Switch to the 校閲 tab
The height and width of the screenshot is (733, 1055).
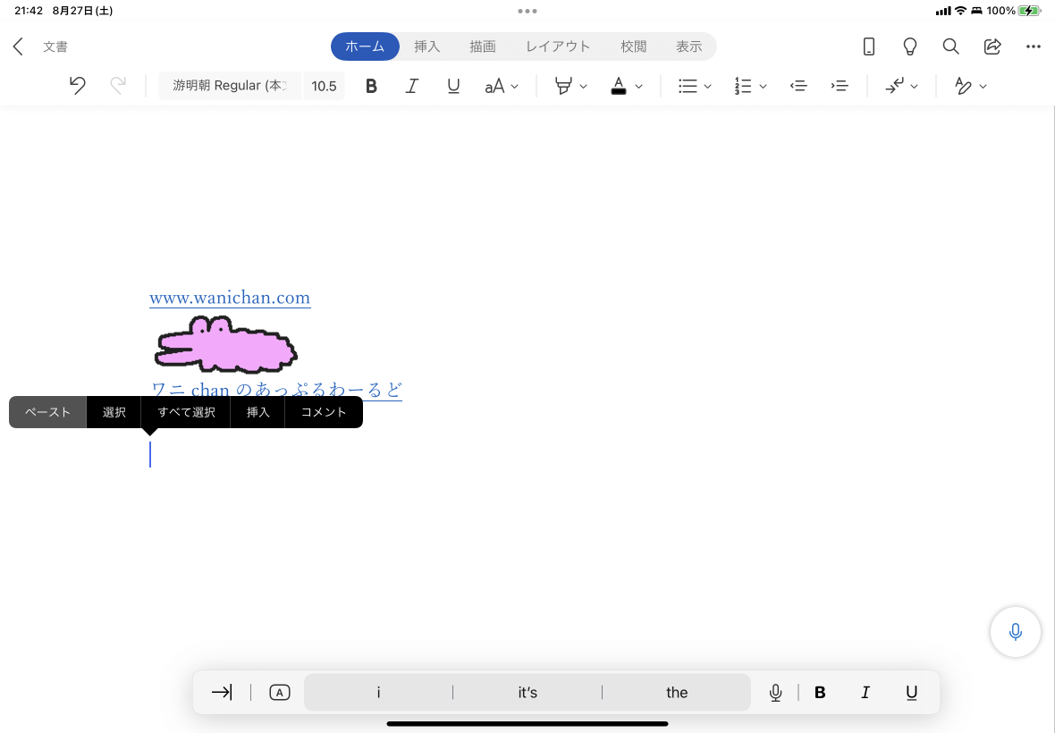[x=633, y=46]
